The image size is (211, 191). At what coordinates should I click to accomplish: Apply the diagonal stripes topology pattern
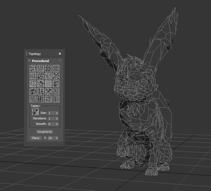point(48,76)
